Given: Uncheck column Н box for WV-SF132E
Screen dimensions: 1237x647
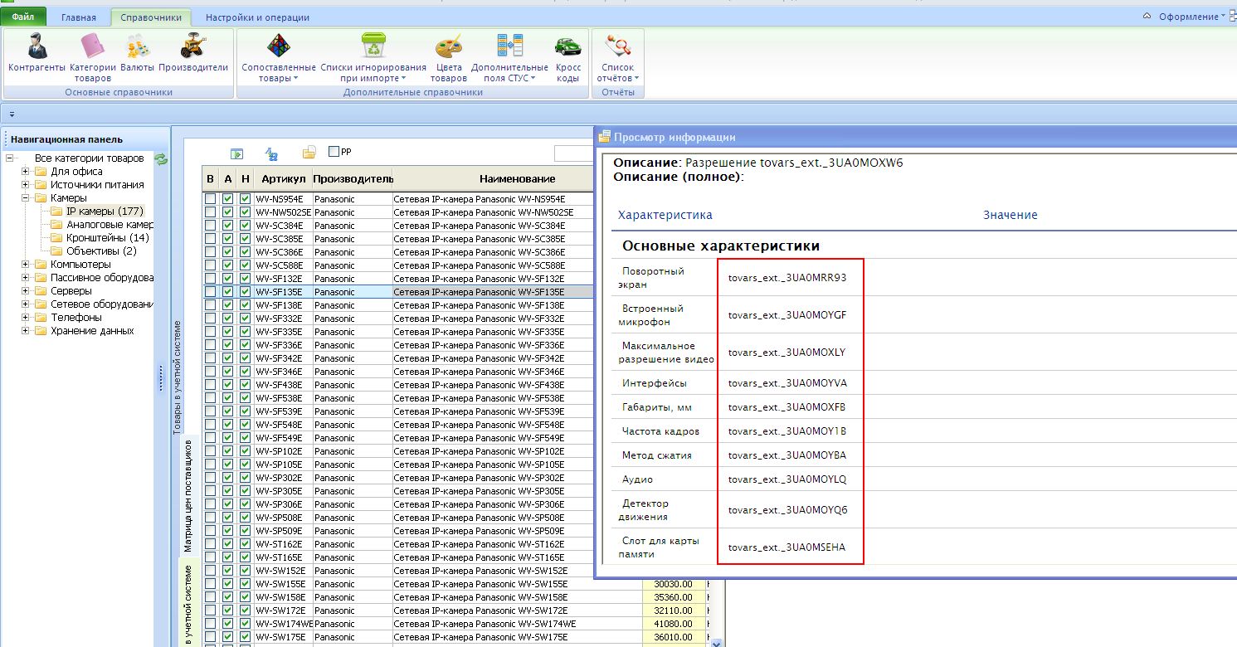Looking at the screenshot, I should click(245, 279).
